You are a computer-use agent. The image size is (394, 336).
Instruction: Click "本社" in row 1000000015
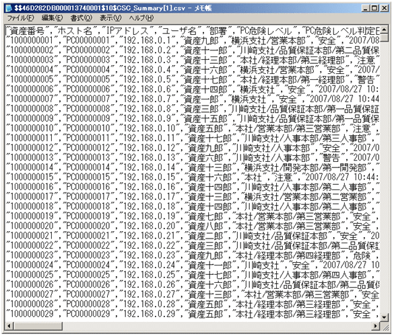click(x=253, y=177)
